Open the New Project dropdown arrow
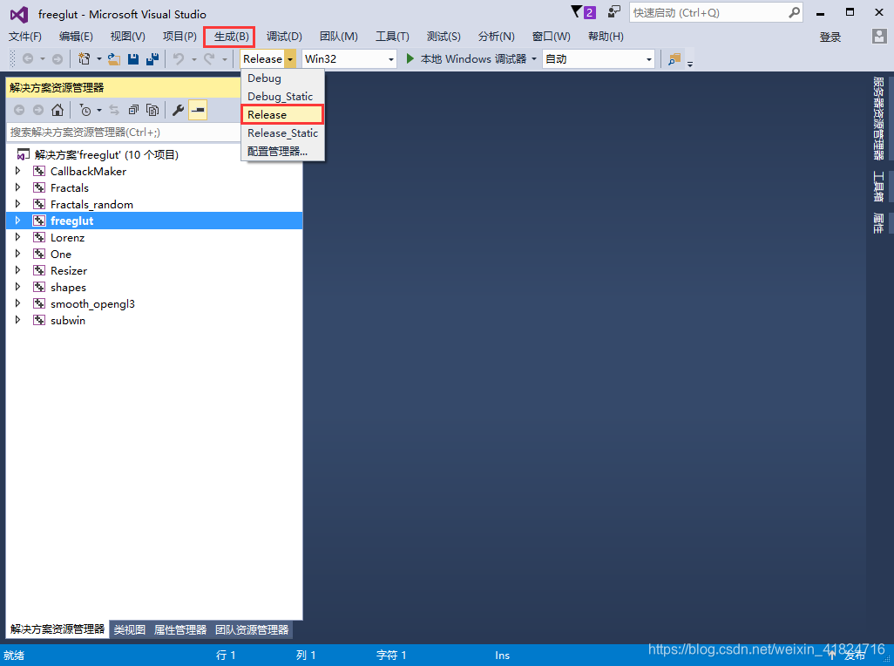 99,58
